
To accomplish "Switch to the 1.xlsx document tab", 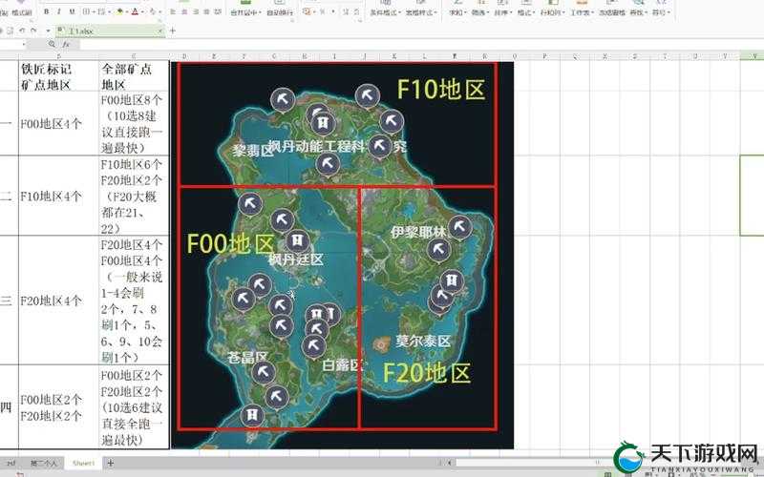I will [x=110, y=31].
